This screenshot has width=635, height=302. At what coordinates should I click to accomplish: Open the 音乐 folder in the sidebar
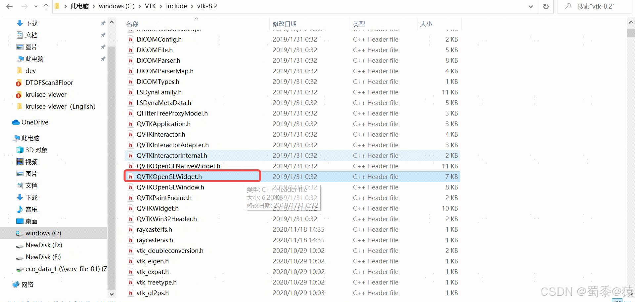[x=31, y=209]
